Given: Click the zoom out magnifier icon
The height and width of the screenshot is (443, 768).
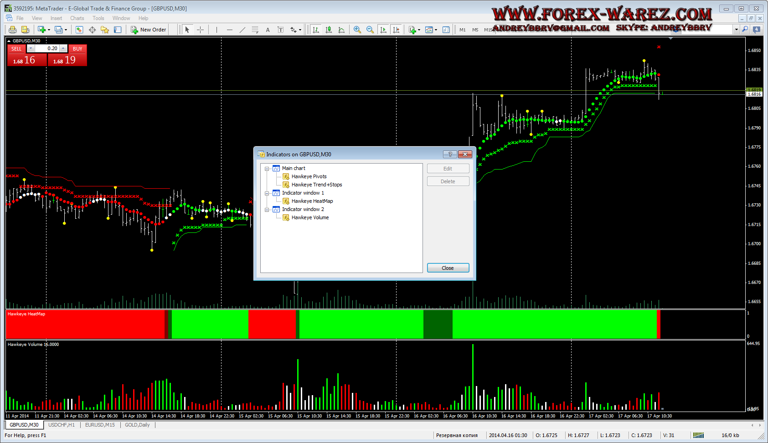Looking at the screenshot, I should pos(370,30).
